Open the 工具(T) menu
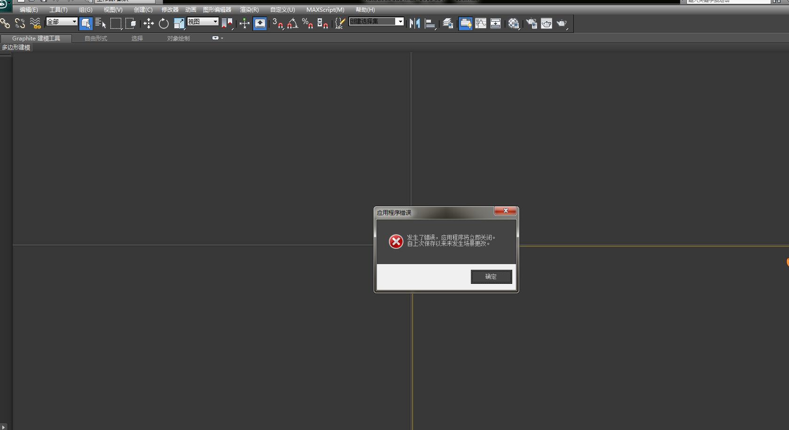Image resolution: width=789 pixels, height=430 pixels. point(58,9)
